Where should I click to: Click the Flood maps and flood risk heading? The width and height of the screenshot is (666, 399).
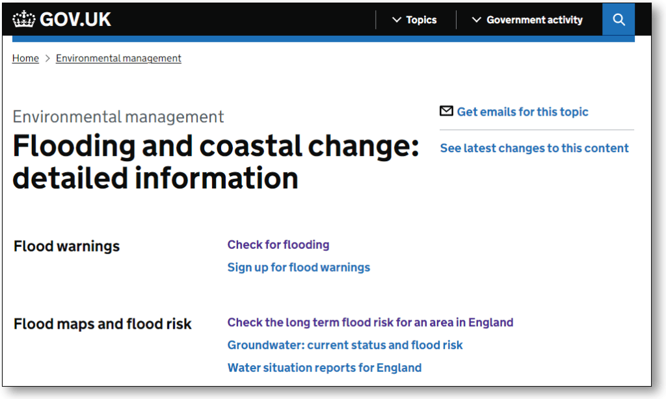tap(102, 324)
